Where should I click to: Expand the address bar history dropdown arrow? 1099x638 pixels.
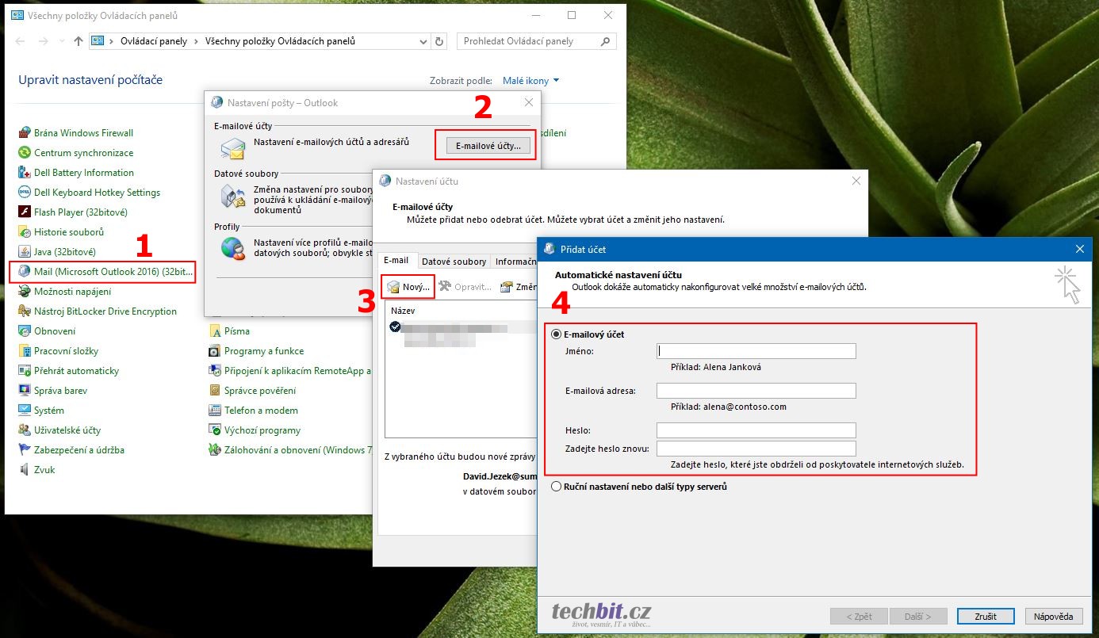coord(422,41)
